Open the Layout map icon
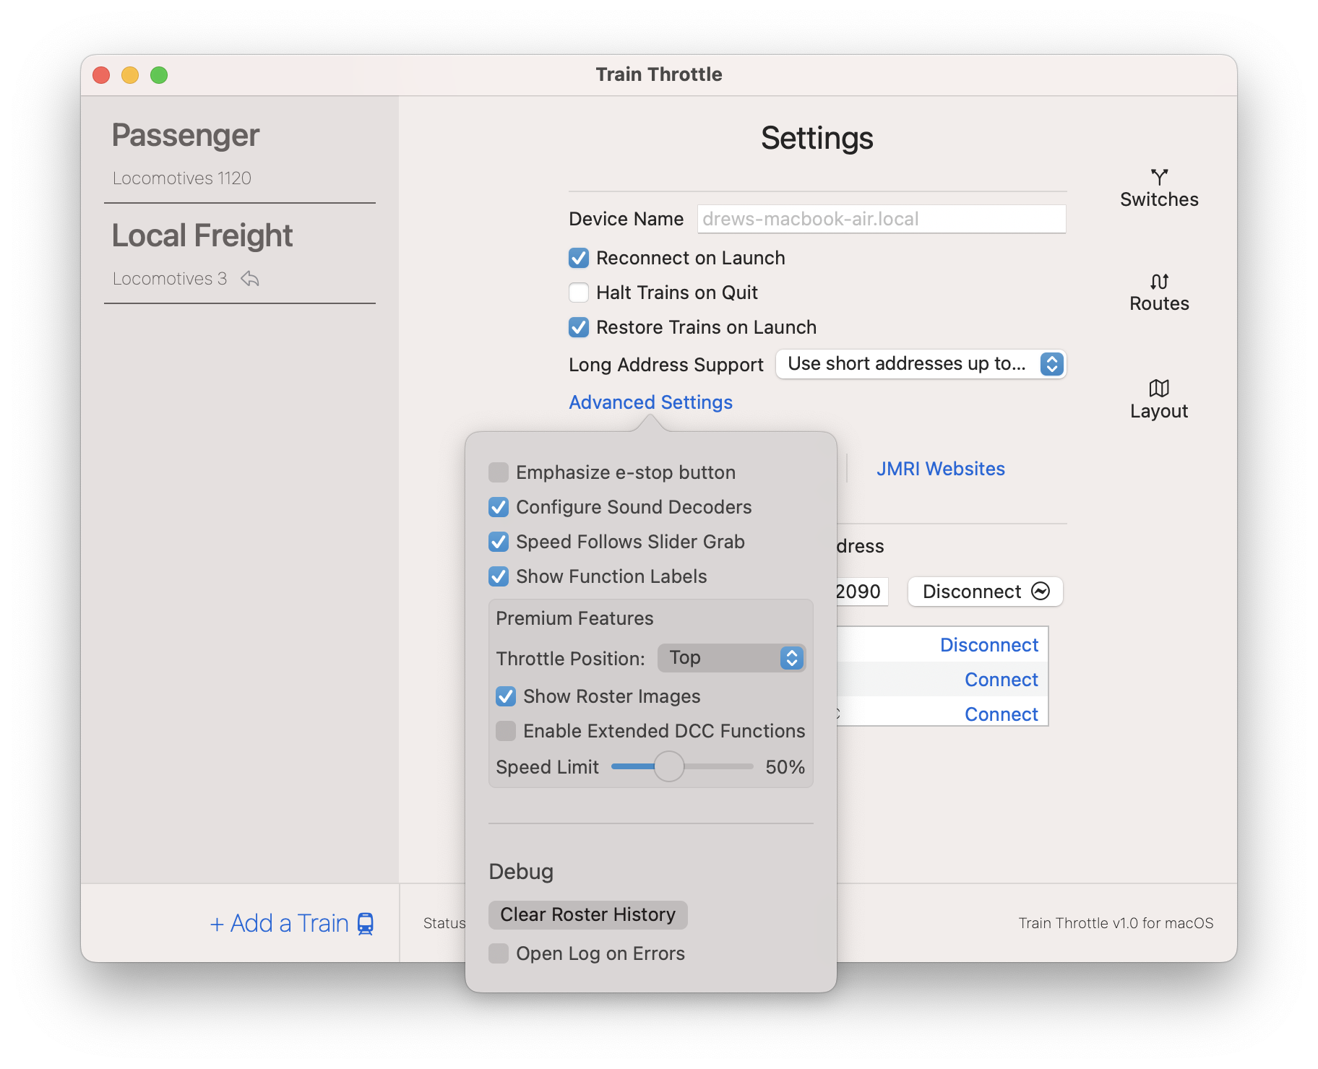The height and width of the screenshot is (1069, 1318). [x=1159, y=389]
